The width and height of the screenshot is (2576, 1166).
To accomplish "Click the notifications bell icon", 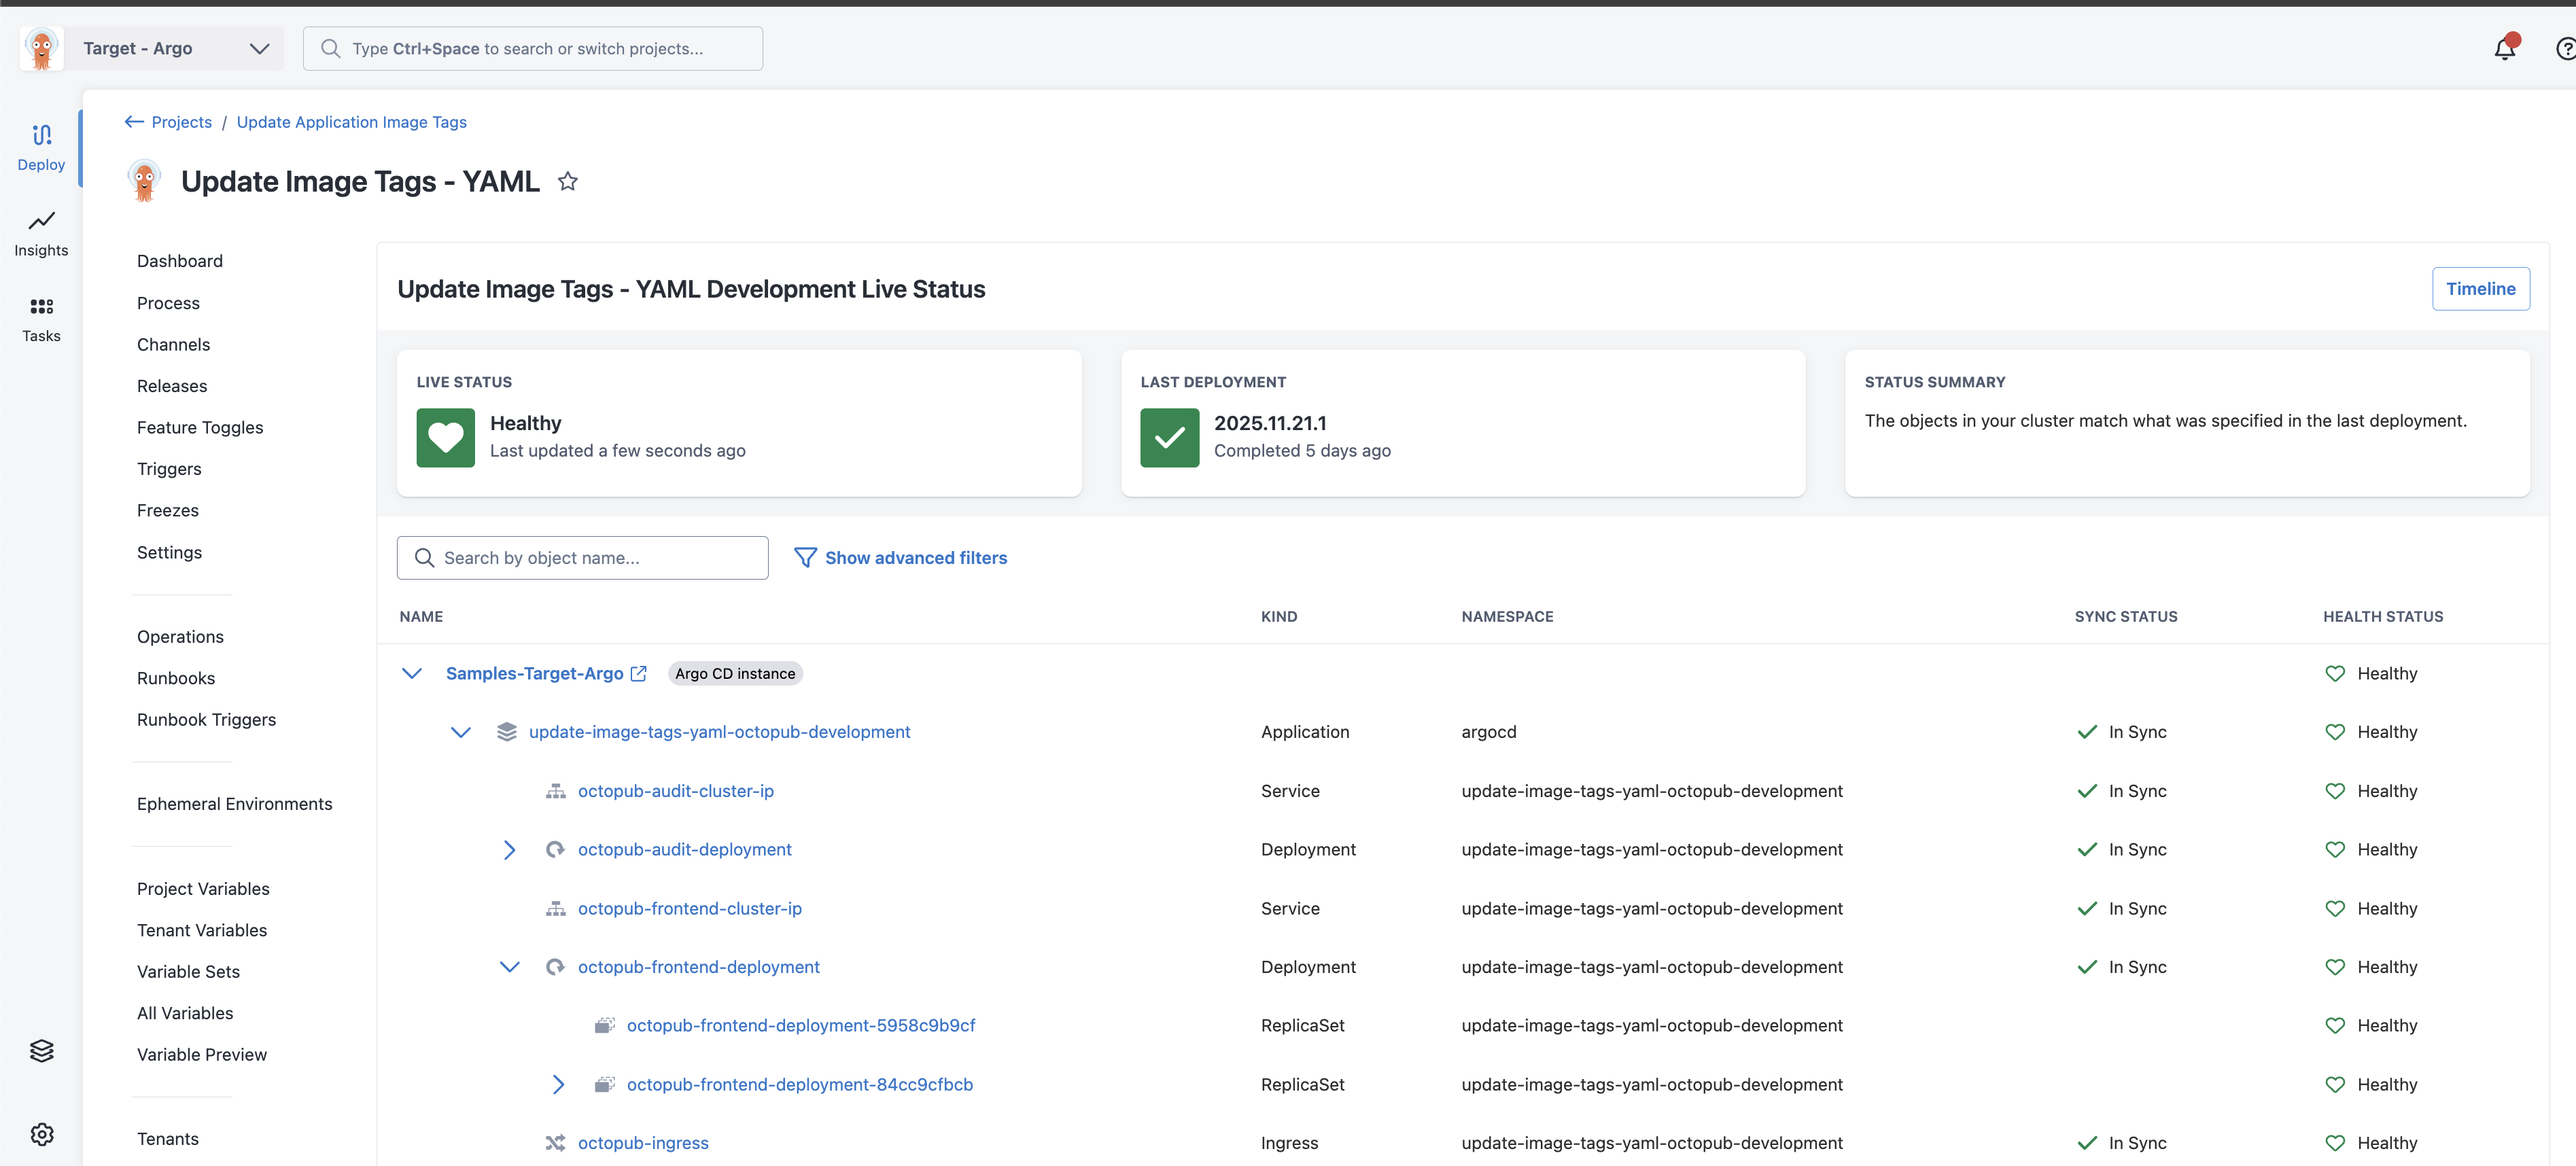I will coord(2504,48).
